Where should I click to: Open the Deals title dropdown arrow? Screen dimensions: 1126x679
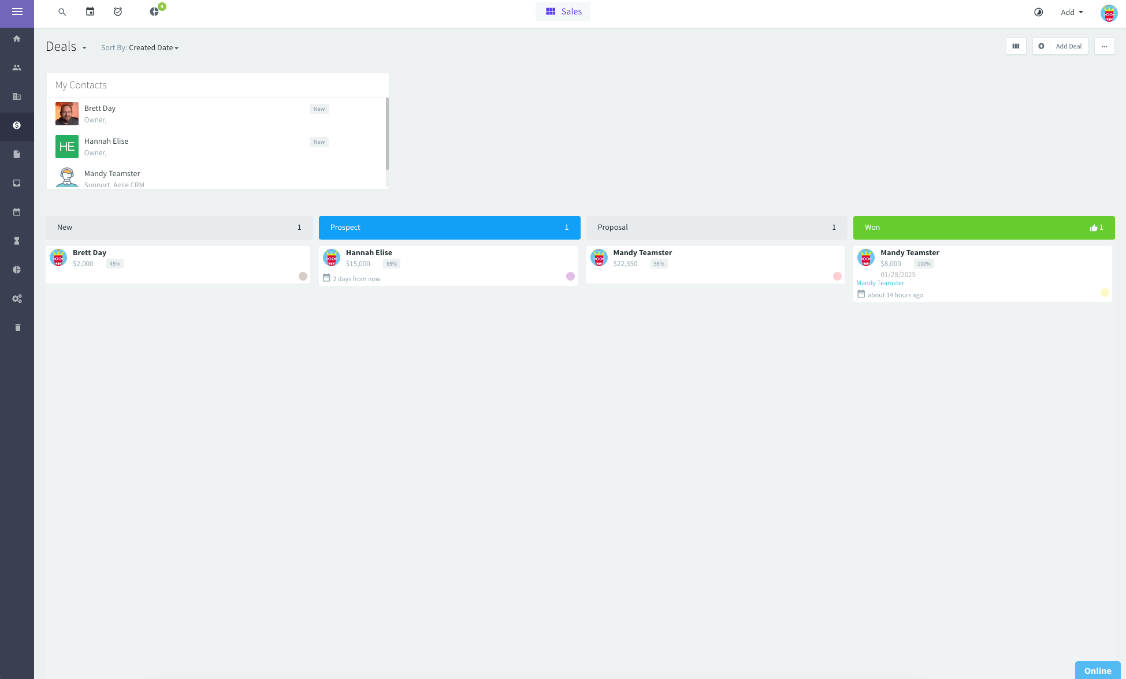(x=84, y=47)
